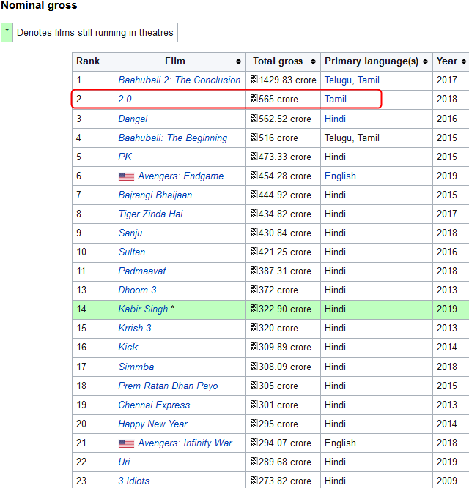Open Baahubali 2: The Conclusion link

point(180,80)
